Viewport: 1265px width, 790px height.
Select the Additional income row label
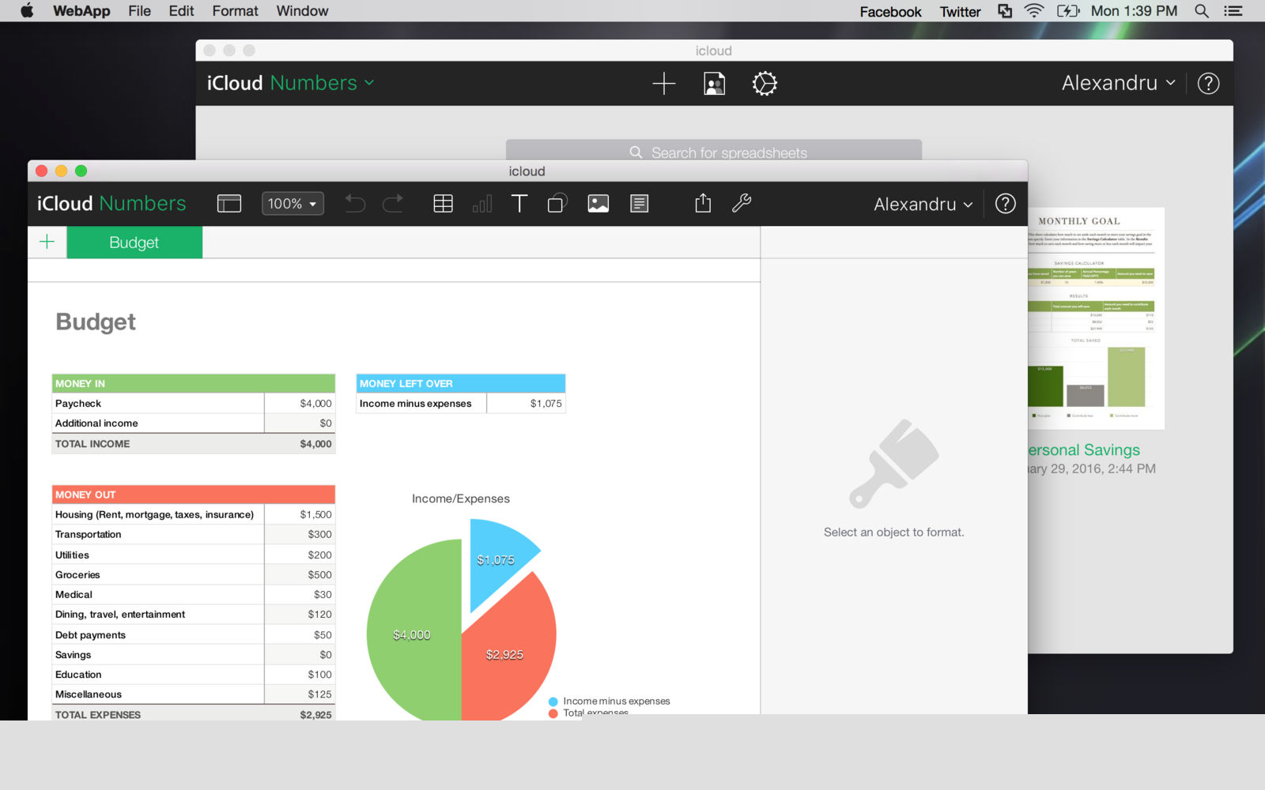[x=96, y=423]
